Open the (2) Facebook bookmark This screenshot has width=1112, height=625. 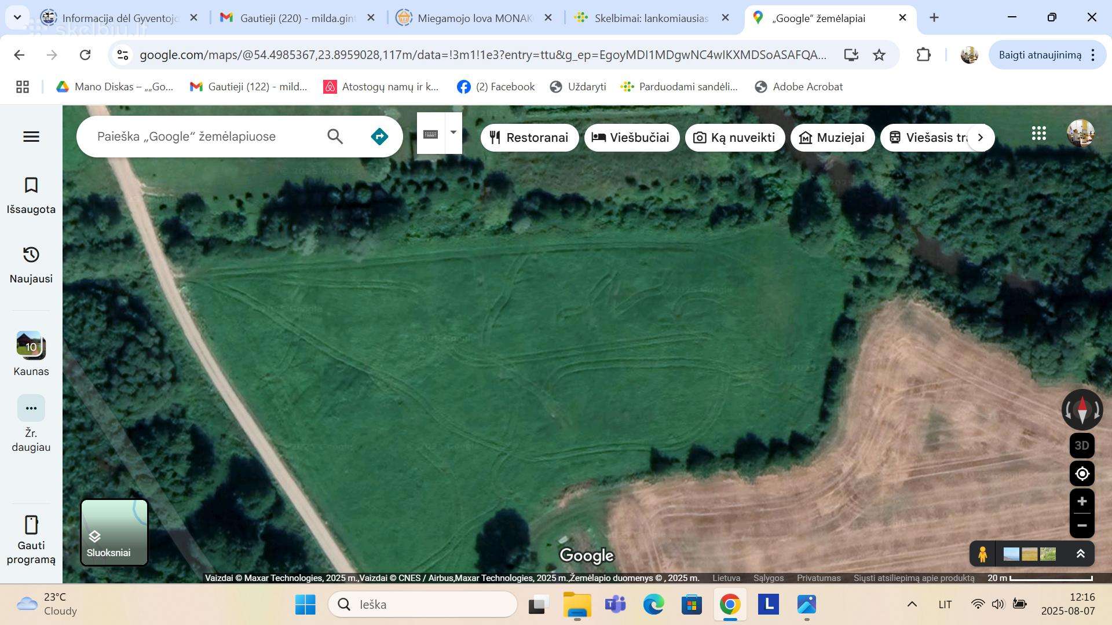click(496, 87)
